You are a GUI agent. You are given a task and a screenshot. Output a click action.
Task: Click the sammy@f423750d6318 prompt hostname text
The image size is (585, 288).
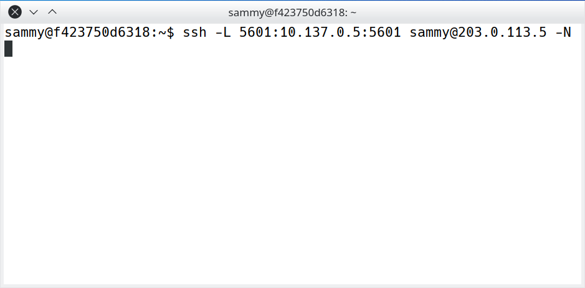[x=77, y=32]
